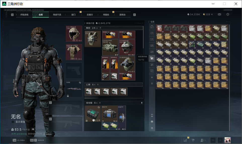Click the Ctrl F 转移全部 button
The height and width of the screenshot is (144, 242).
pyautogui.click(x=37, y=140)
